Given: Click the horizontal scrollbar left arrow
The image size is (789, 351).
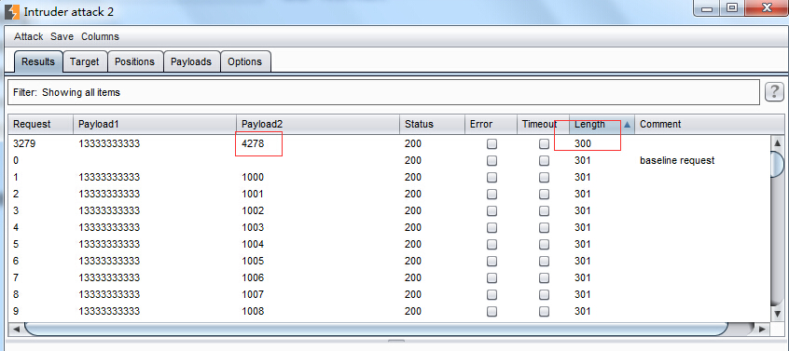Looking at the screenshot, I should click(x=16, y=329).
